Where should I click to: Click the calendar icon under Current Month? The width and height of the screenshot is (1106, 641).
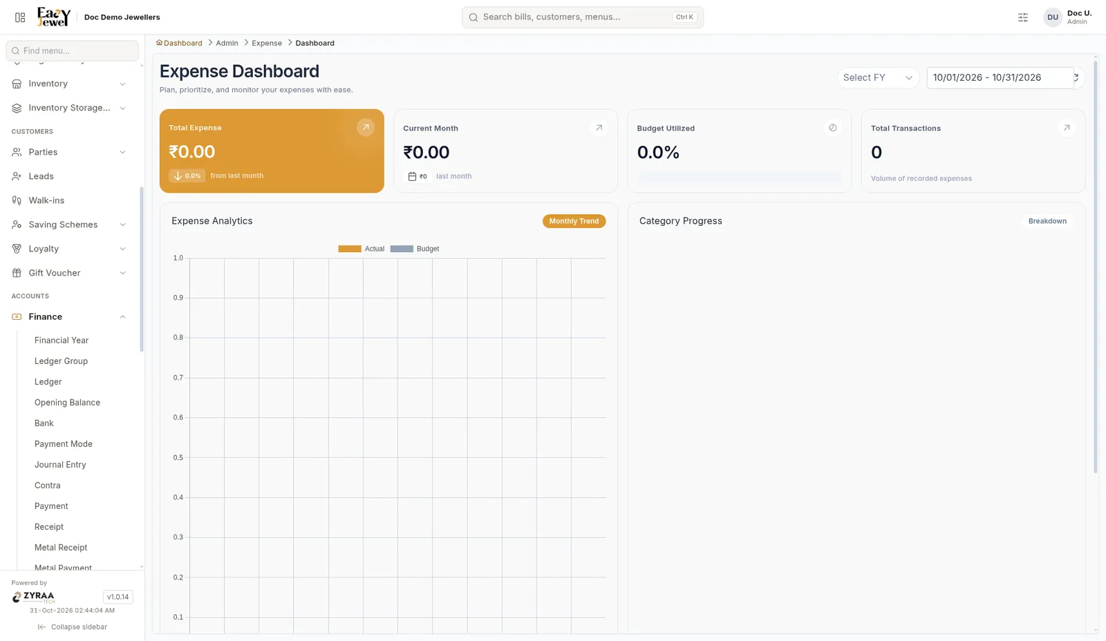[412, 176]
